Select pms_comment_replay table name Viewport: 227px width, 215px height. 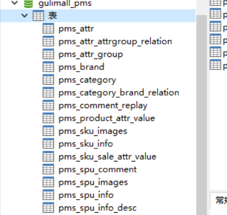click(103, 106)
